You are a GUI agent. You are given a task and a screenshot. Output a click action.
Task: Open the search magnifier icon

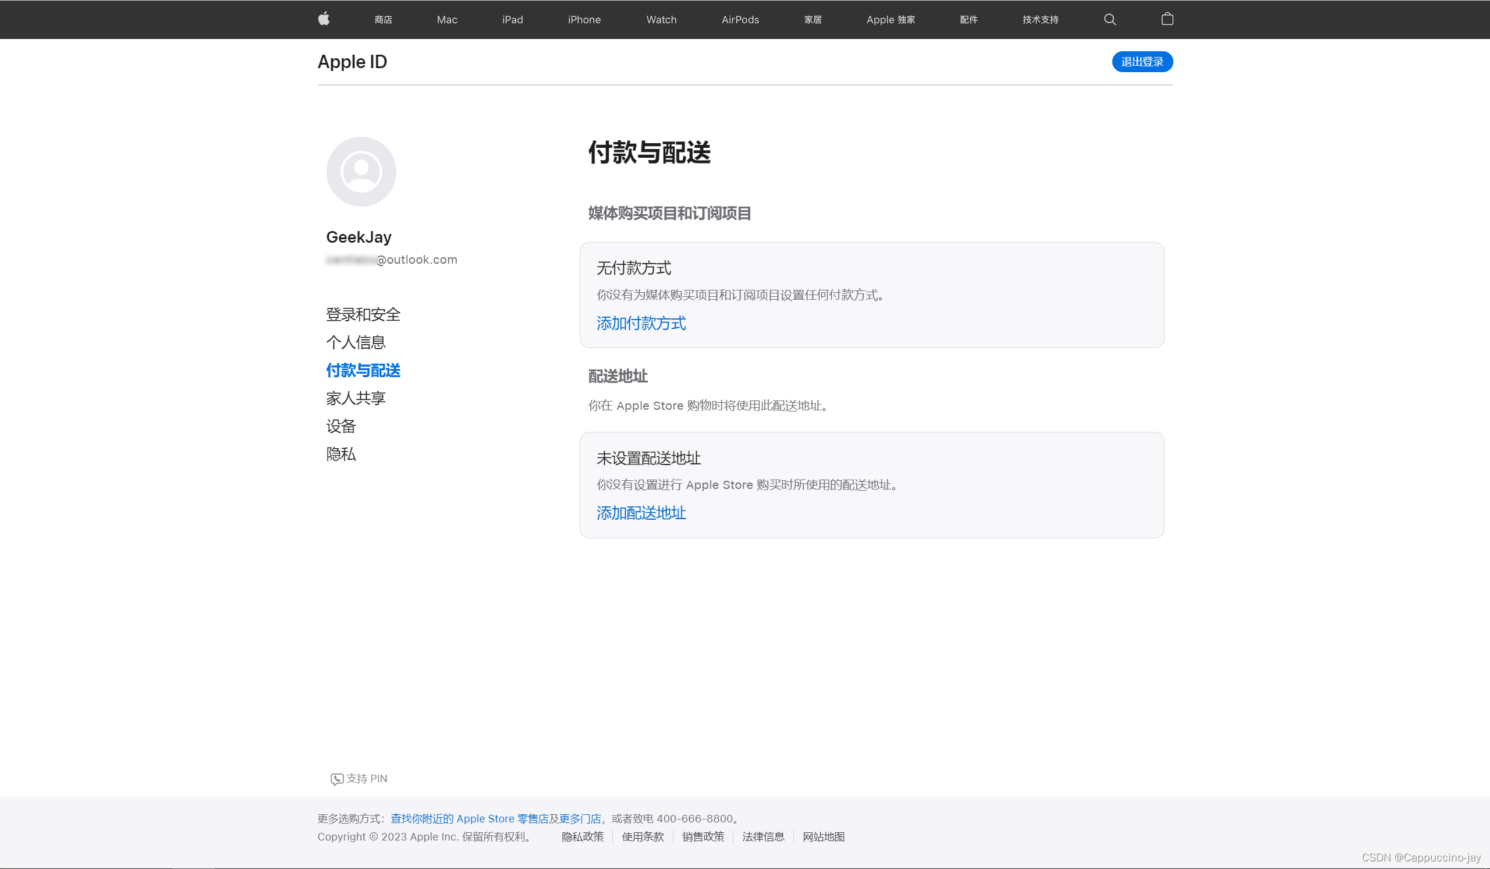[x=1110, y=20]
